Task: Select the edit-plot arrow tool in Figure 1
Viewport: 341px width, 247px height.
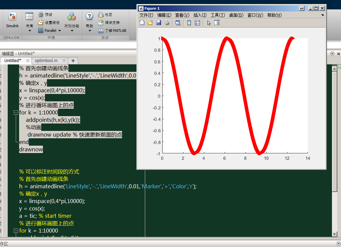Action: coord(209,22)
